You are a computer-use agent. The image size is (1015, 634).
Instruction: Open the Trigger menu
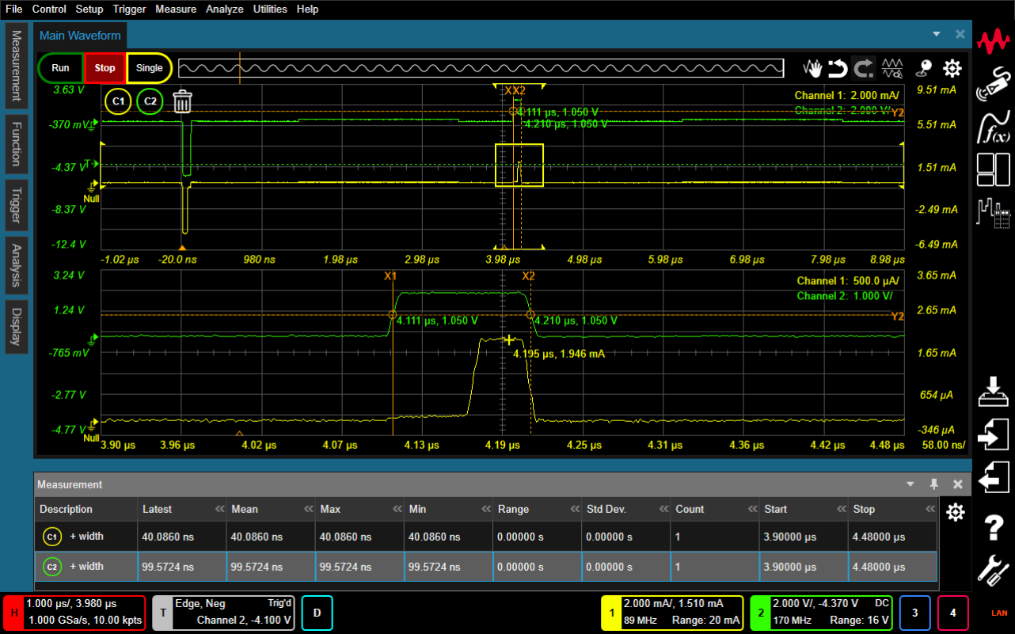pyautogui.click(x=129, y=9)
